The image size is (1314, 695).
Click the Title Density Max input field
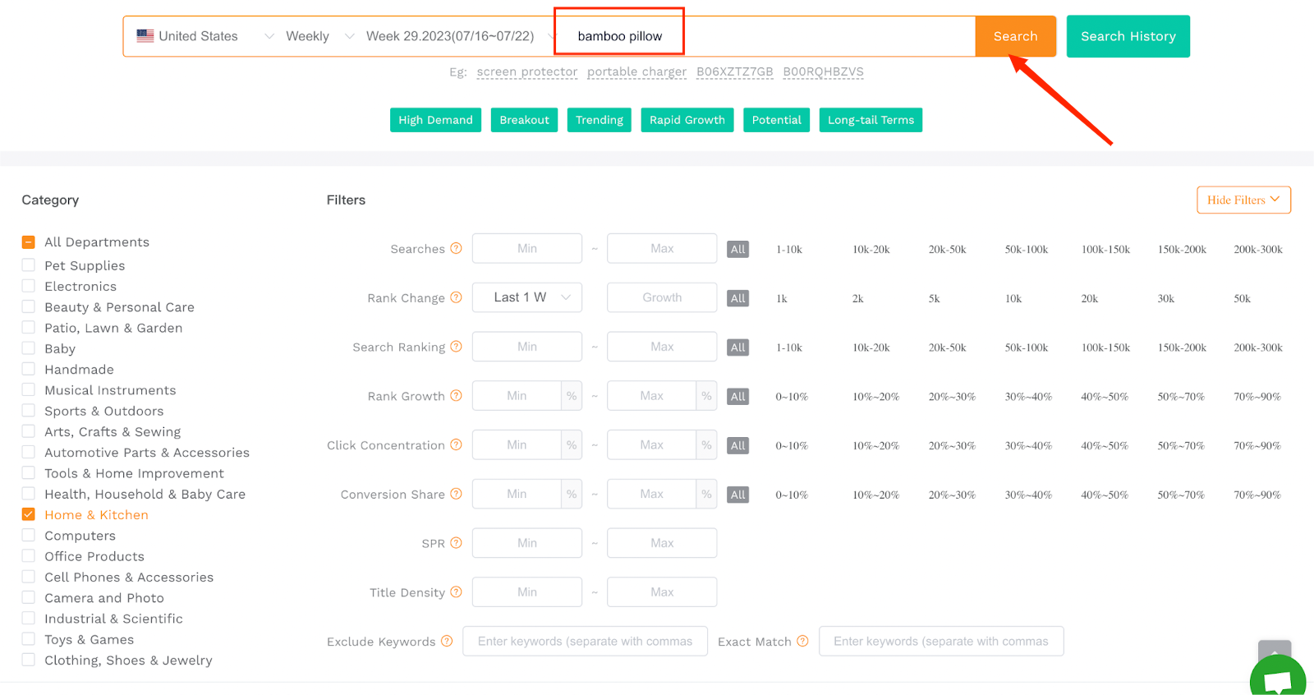[x=662, y=591]
